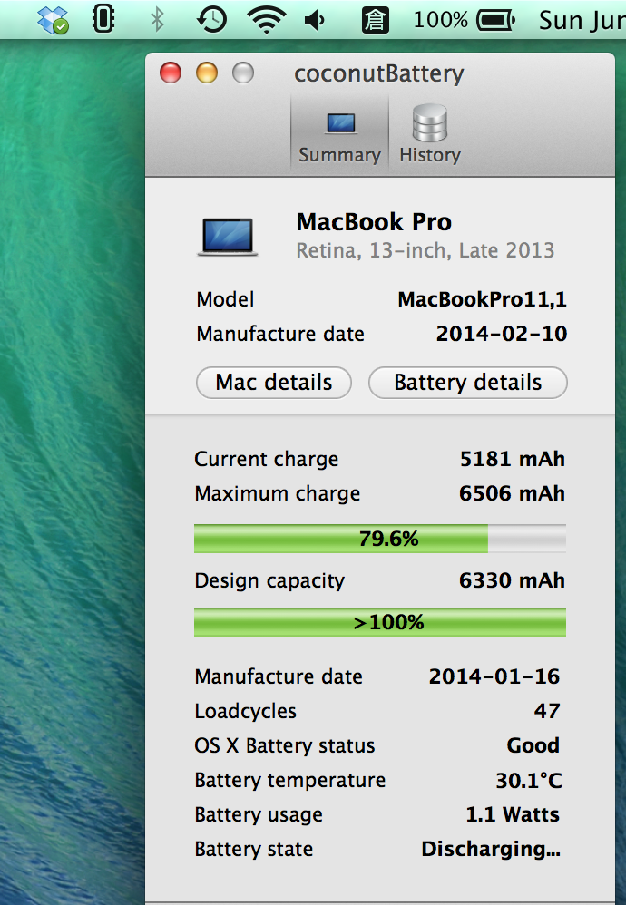Click the date in the menu bar
Image resolution: width=626 pixels, height=905 pixels.
[x=582, y=21]
